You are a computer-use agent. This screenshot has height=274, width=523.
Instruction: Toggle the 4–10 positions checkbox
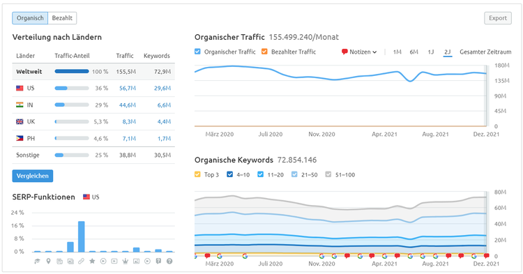click(x=230, y=174)
